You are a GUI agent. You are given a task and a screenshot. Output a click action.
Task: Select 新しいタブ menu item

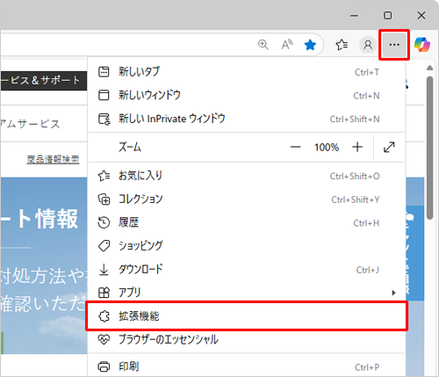pyautogui.click(x=247, y=72)
